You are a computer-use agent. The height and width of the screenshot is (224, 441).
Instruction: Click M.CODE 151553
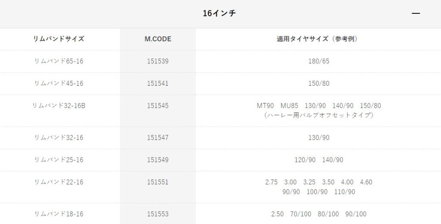158,214
